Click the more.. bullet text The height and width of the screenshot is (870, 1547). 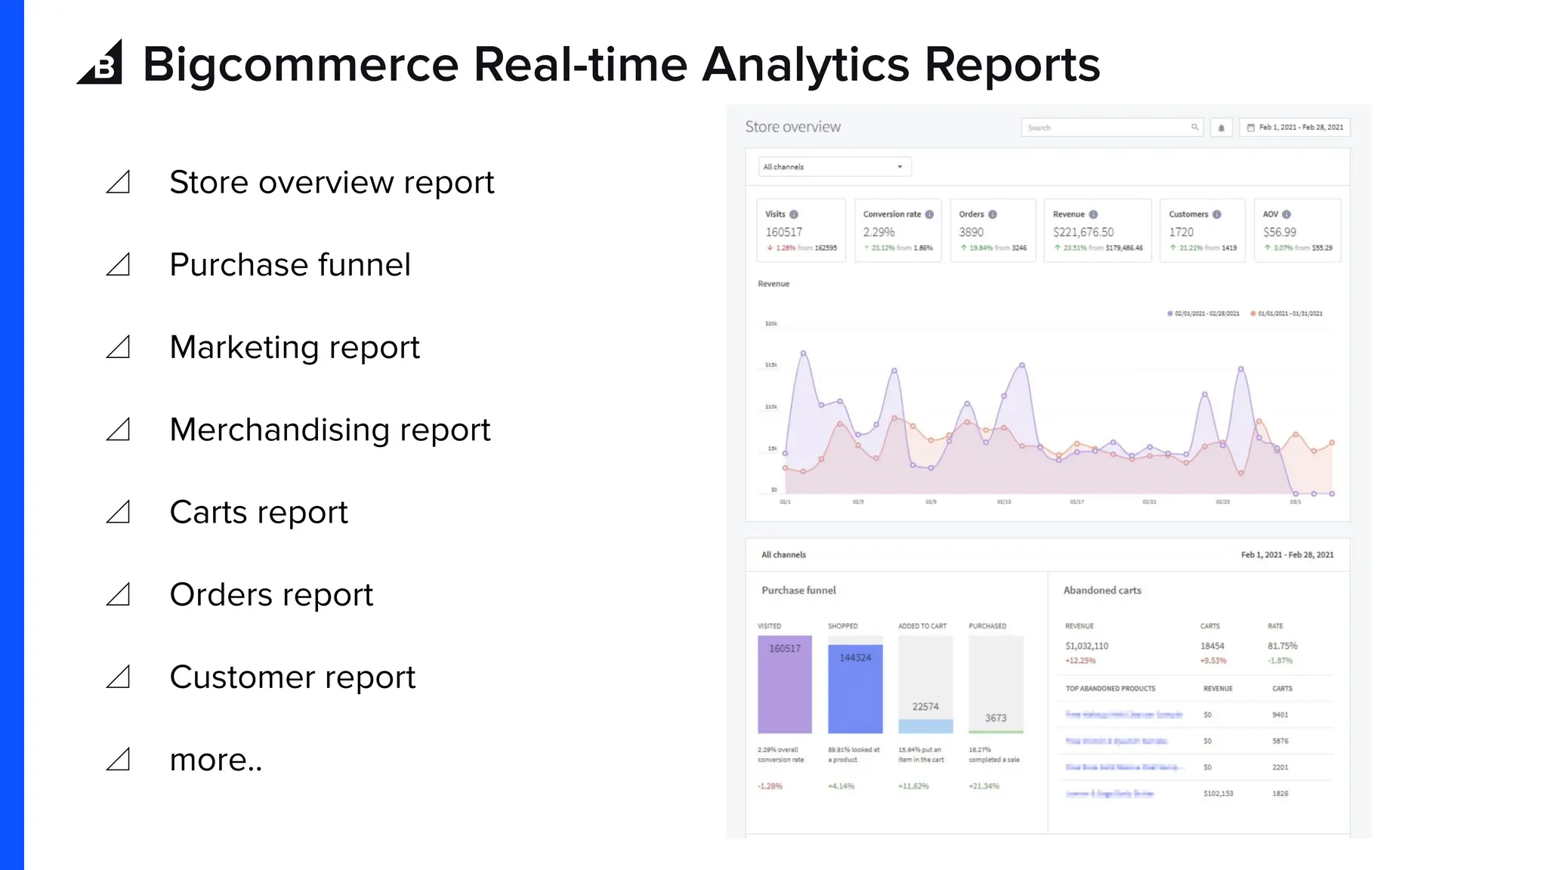point(215,760)
